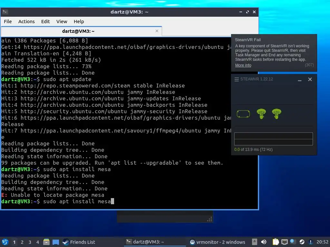
Task: Open the terminal File menu
Action: pos(8,22)
